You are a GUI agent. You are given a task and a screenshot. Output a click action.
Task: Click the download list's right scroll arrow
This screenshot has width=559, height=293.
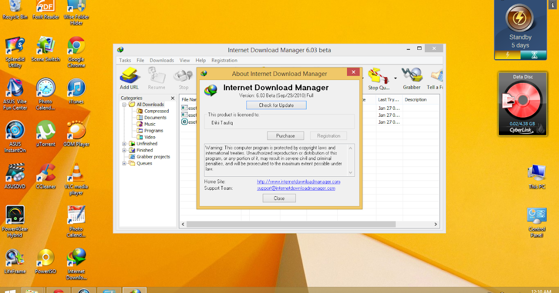(436, 224)
